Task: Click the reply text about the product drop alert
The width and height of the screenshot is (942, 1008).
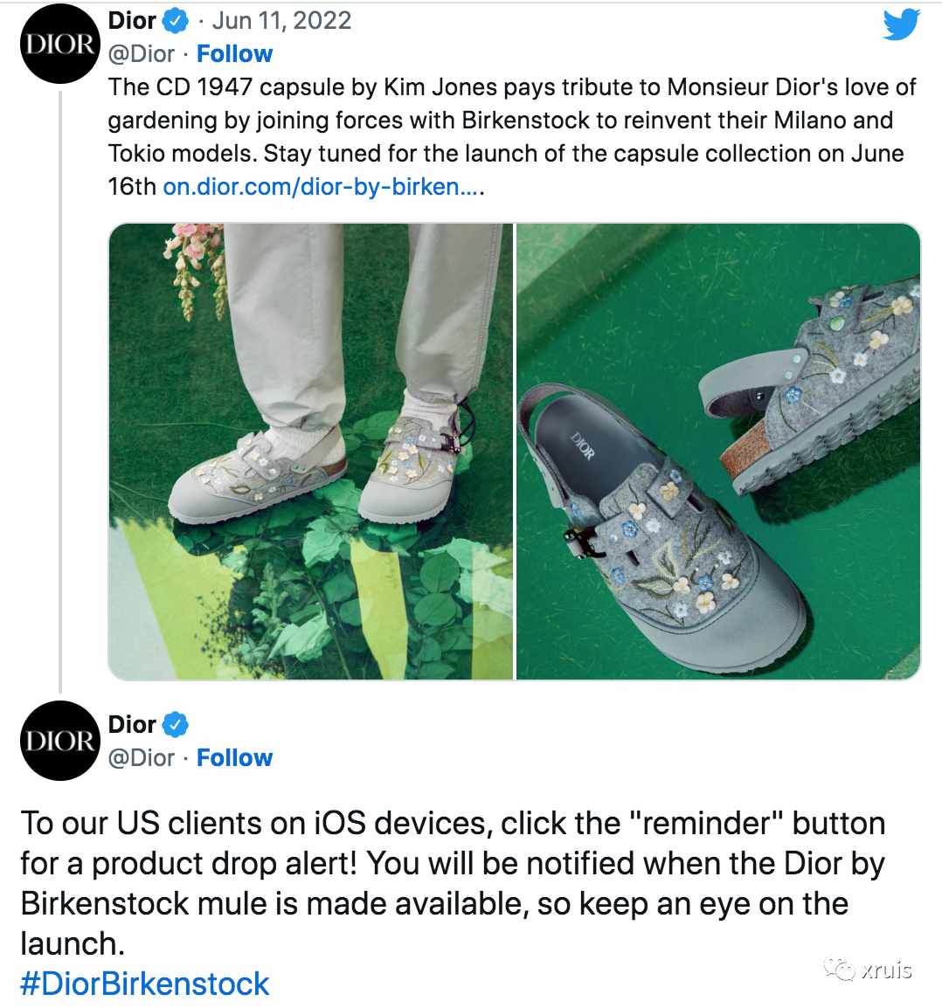Action: pos(454,883)
